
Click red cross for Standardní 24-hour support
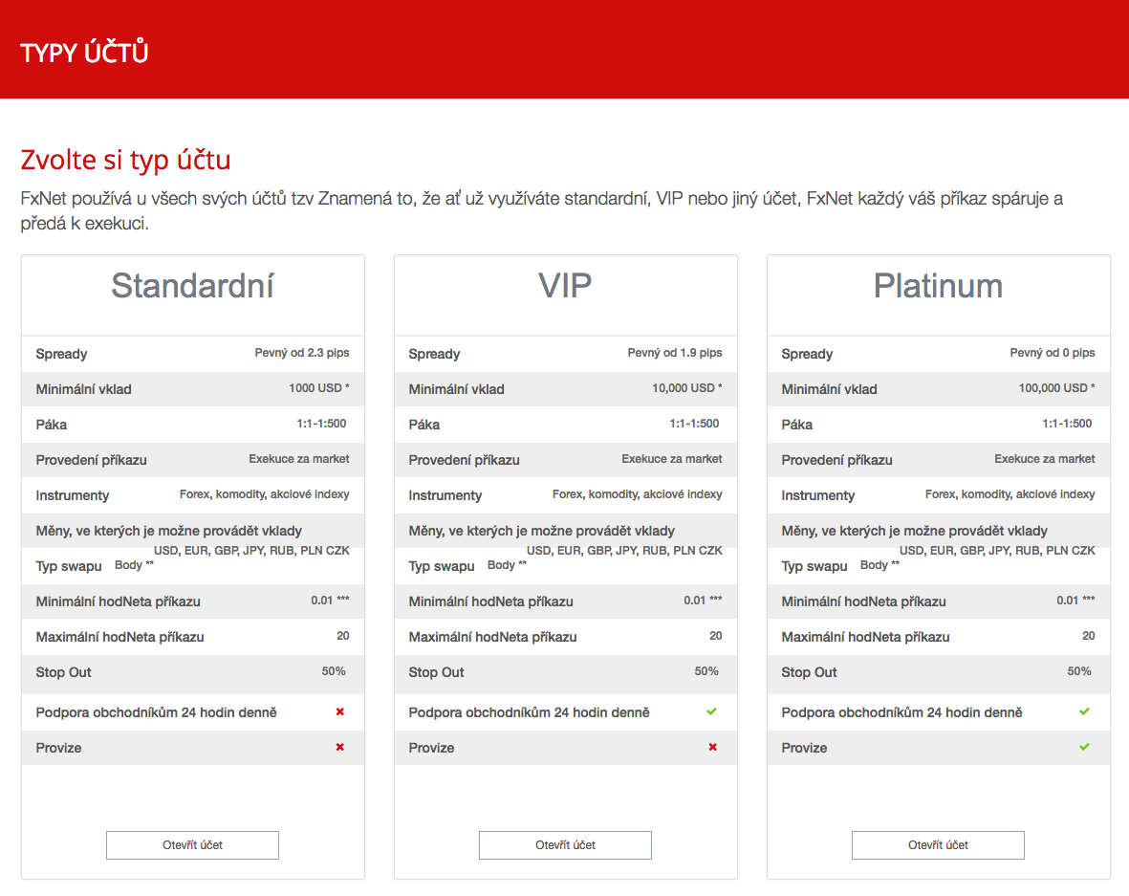point(340,711)
